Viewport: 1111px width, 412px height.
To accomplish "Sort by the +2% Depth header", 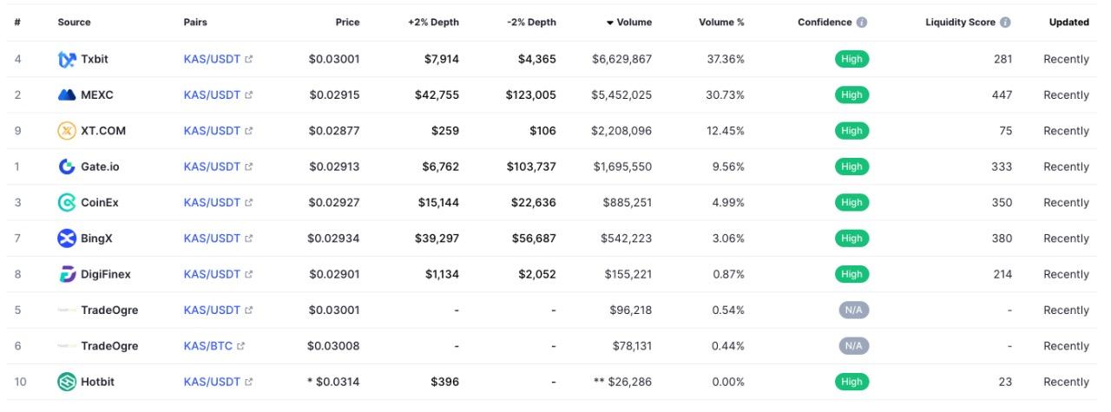I will [x=433, y=23].
